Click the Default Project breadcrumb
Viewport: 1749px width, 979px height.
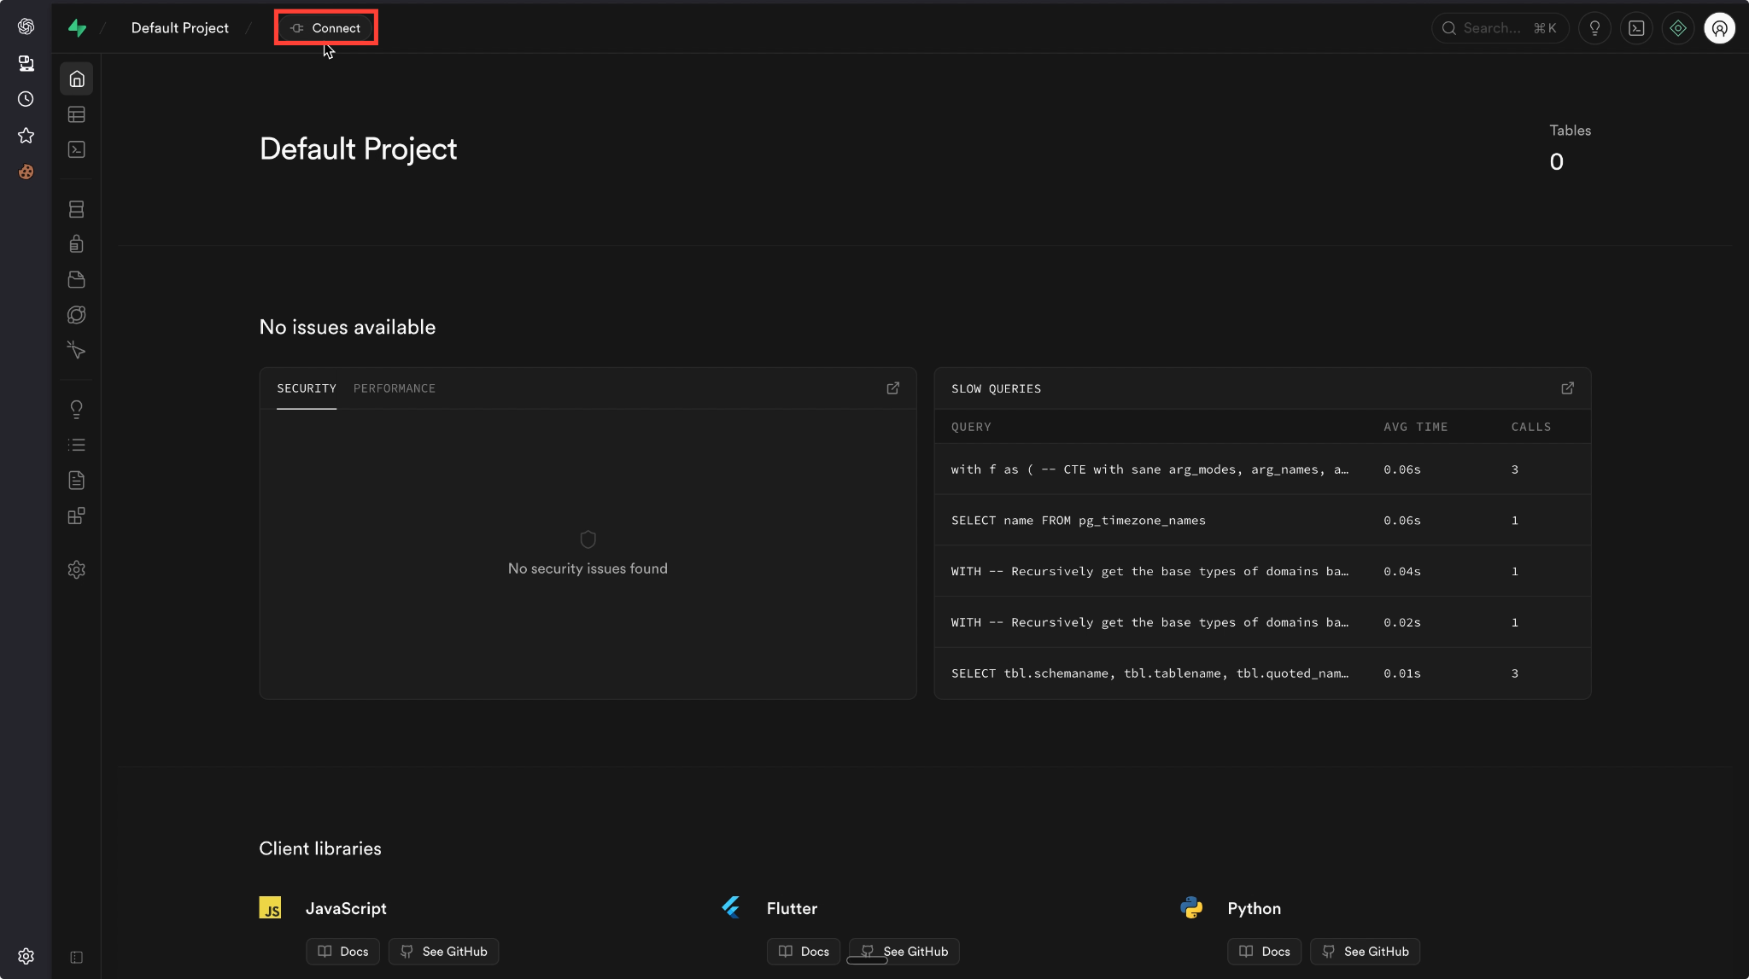tap(180, 28)
